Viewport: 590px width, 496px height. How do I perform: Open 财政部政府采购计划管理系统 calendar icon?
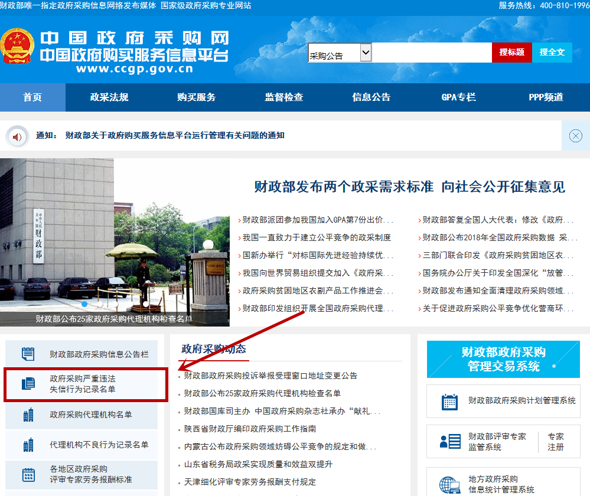(x=449, y=402)
